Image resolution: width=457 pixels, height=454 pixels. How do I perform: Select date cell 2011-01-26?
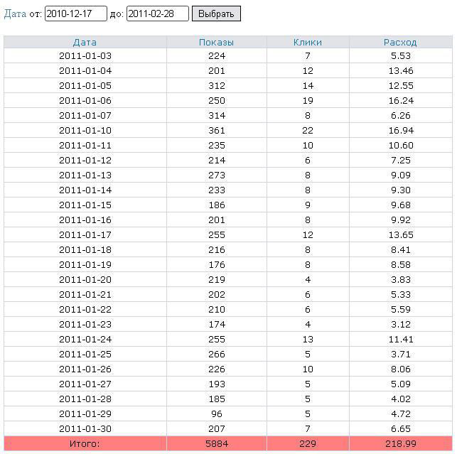pyautogui.click(x=85, y=369)
